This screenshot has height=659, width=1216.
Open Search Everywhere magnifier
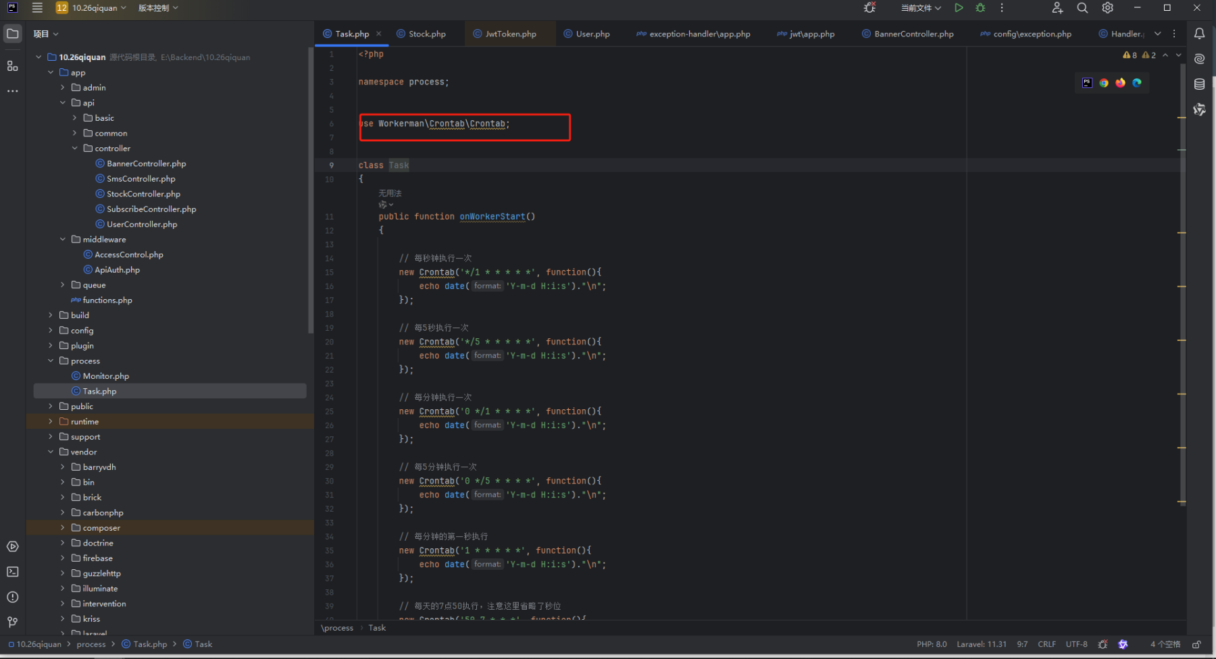tap(1082, 8)
